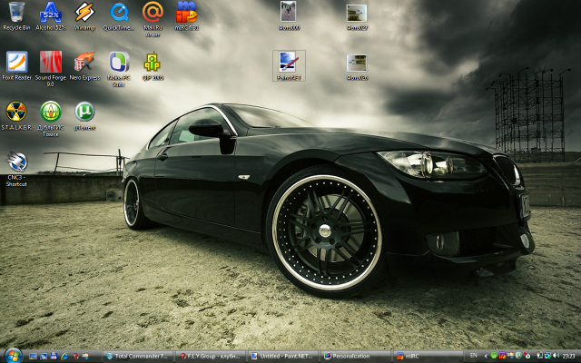Open the Recycle Bin desktop icon
Screen dimensions: 581x363
click(16, 16)
